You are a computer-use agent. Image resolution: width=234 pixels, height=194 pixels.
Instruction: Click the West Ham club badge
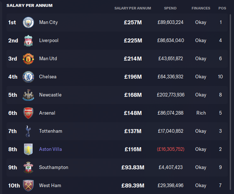click(28, 186)
